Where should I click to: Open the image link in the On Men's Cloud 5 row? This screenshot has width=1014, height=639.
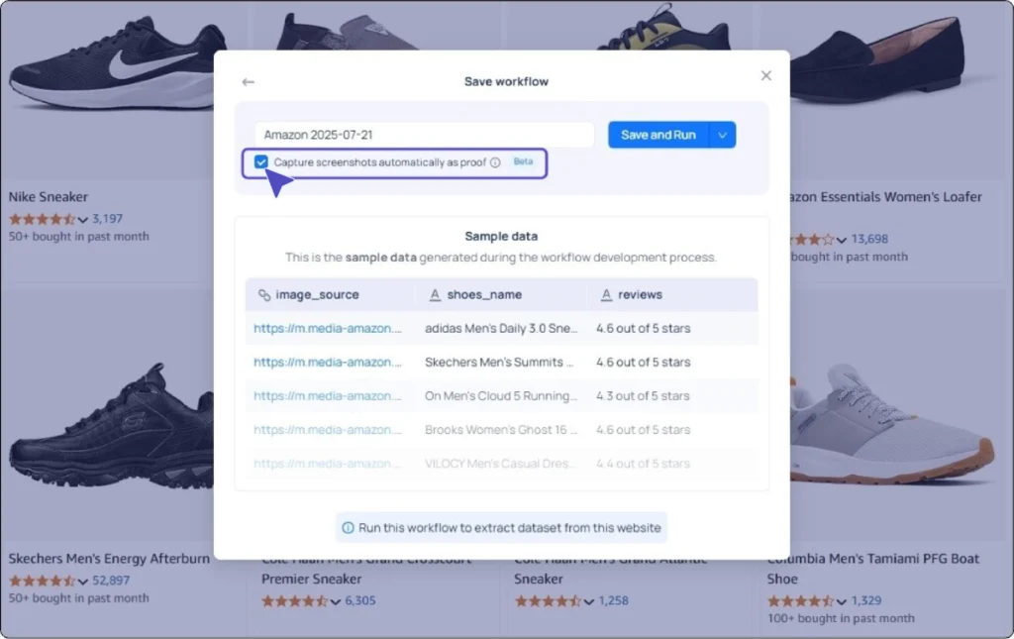tap(327, 395)
